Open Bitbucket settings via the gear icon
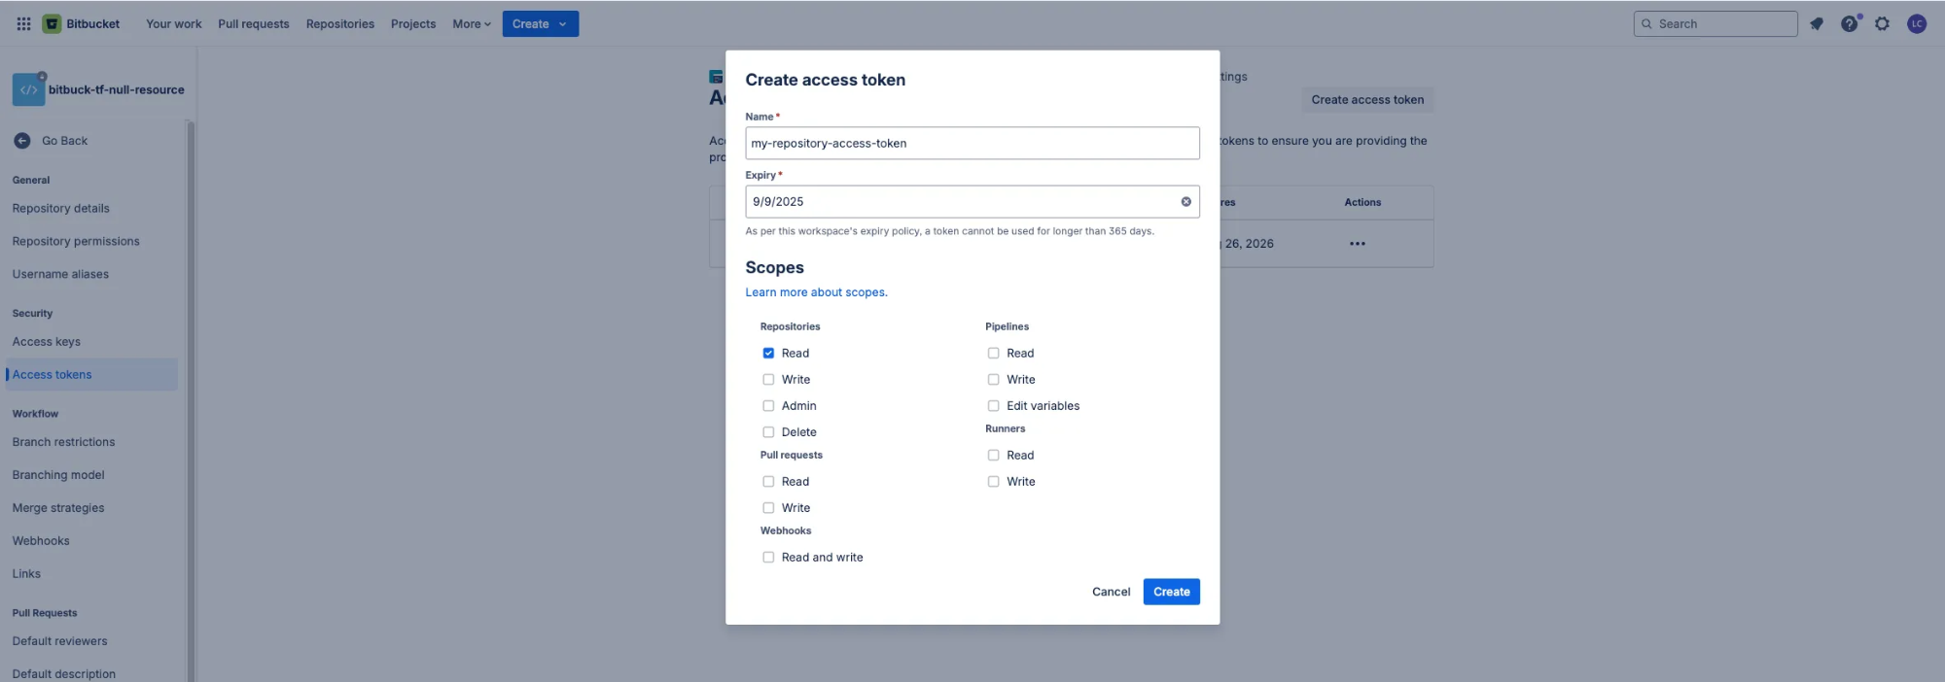 coord(1883,23)
